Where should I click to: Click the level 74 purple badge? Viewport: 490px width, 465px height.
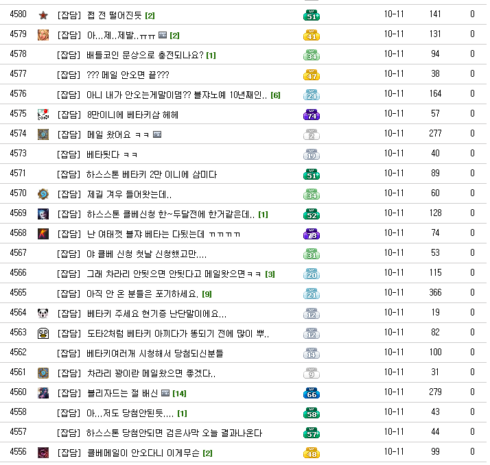[312, 115]
